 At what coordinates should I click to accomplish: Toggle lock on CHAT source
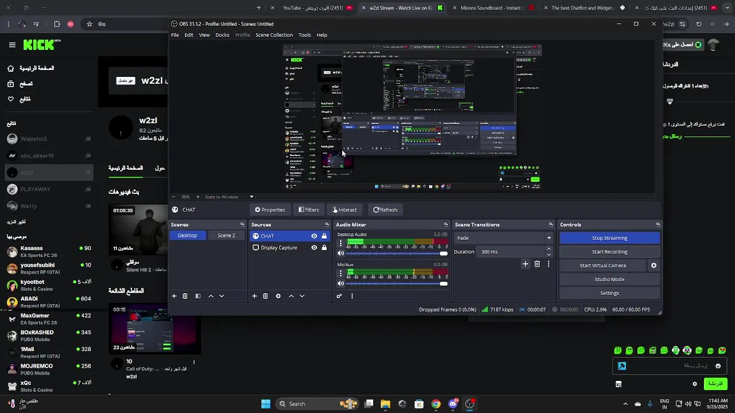pyautogui.click(x=324, y=236)
